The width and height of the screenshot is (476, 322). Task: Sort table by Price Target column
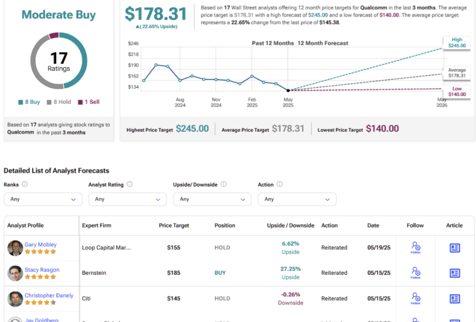(x=174, y=225)
